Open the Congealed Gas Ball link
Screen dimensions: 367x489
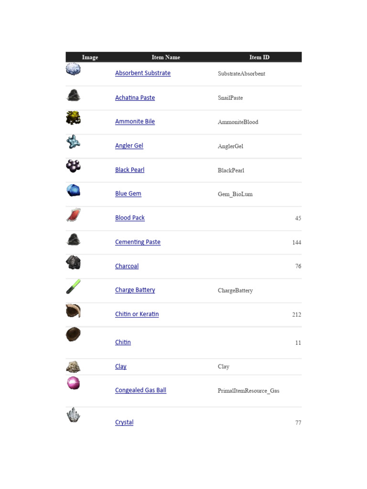coord(140,390)
